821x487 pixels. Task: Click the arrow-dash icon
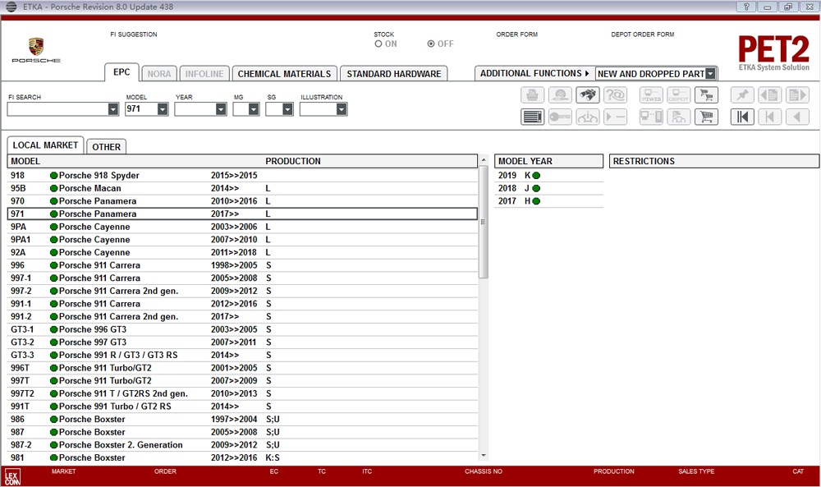(615, 117)
